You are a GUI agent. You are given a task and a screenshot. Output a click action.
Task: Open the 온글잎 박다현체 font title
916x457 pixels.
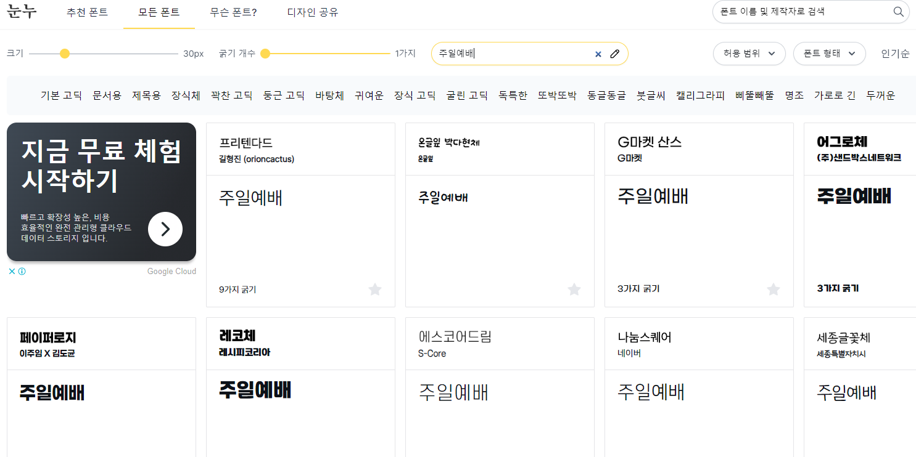448,142
